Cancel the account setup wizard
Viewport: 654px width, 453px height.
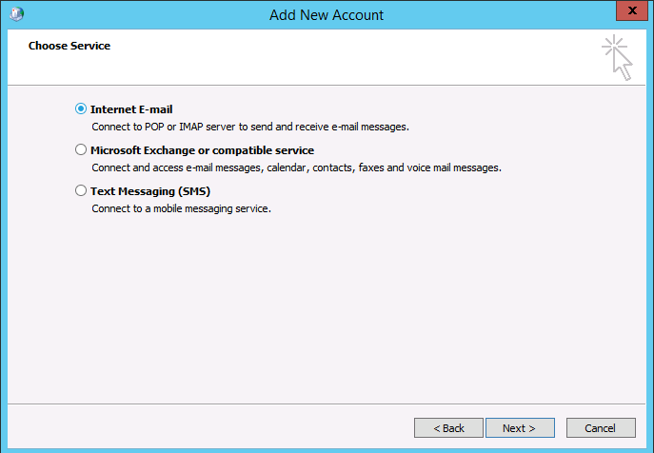point(601,428)
